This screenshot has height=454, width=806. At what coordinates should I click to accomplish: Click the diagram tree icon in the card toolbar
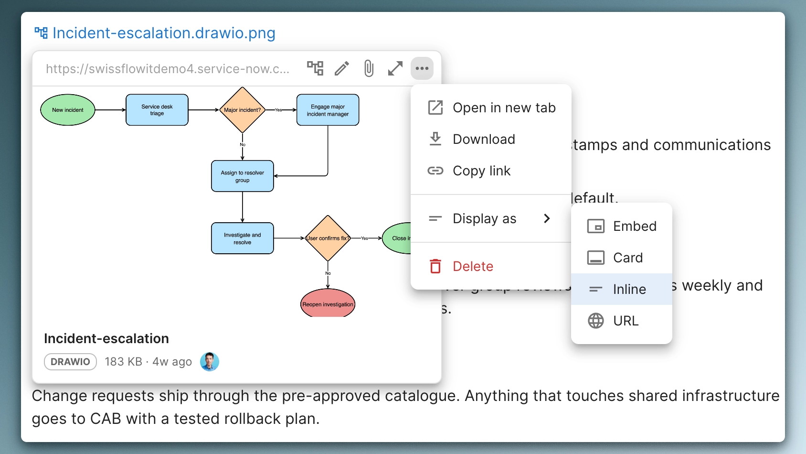pos(315,68)
